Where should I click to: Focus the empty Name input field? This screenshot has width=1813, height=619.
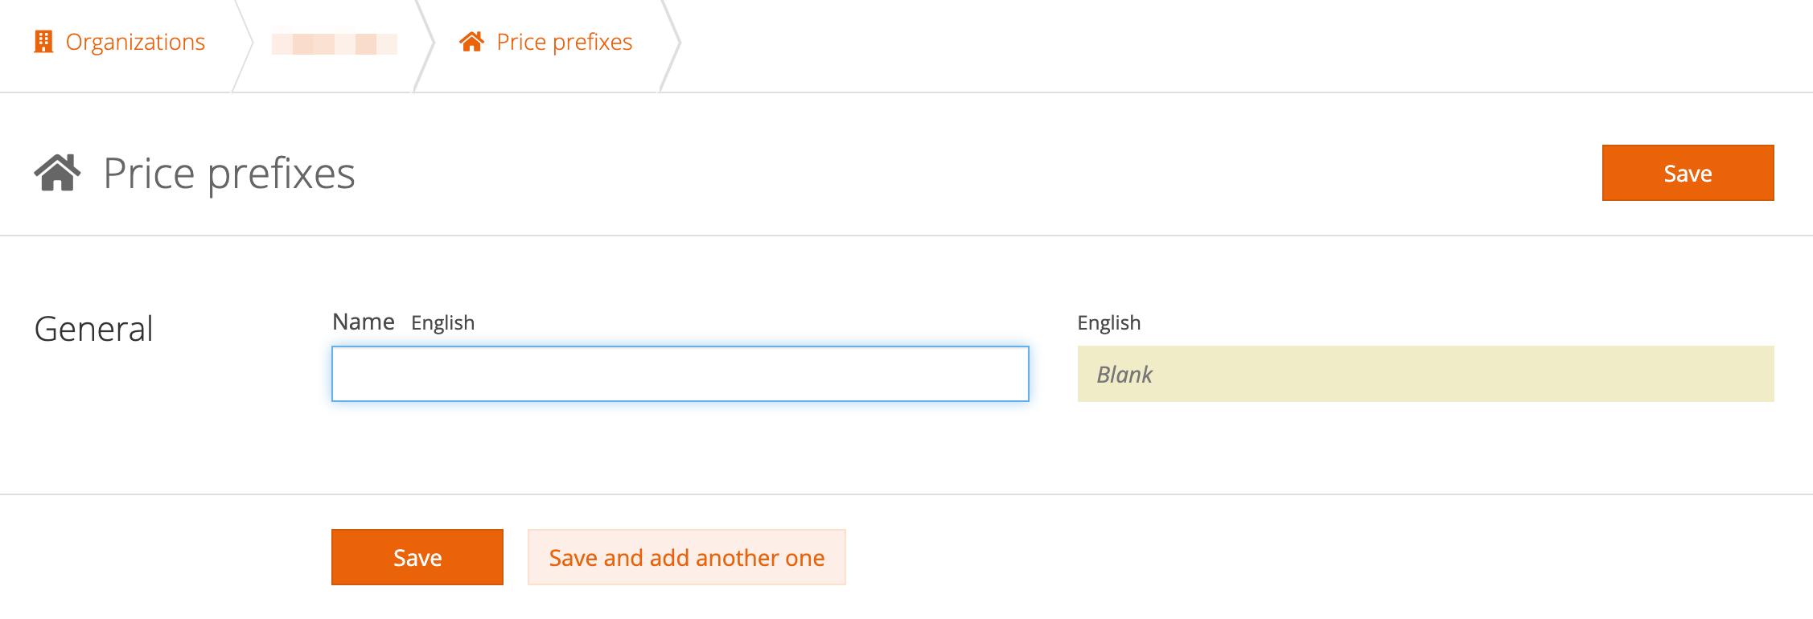680,374
